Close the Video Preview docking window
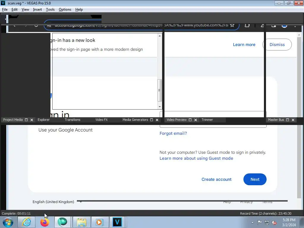 pos(196,120)
